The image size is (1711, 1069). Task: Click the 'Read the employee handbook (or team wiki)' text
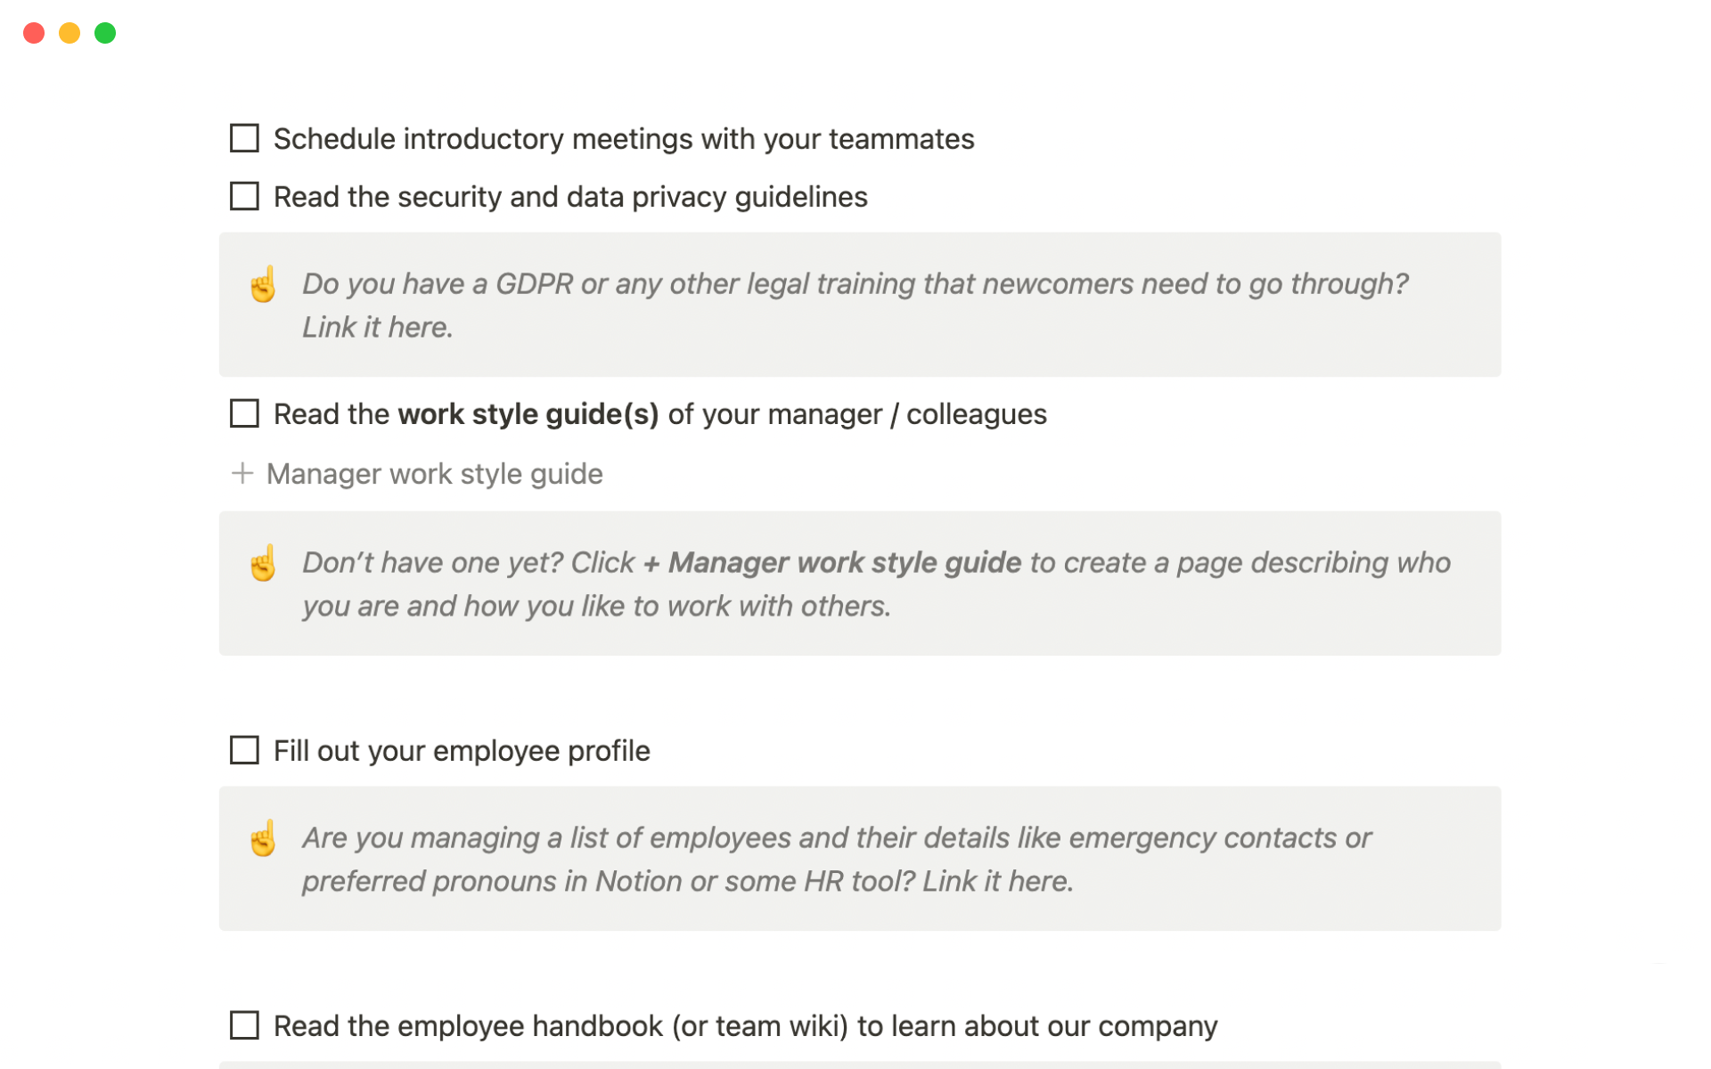(744, 1026)
